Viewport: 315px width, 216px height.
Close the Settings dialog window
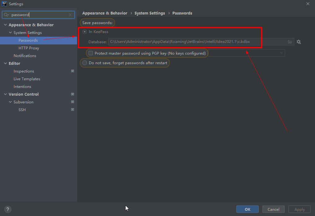308,4
